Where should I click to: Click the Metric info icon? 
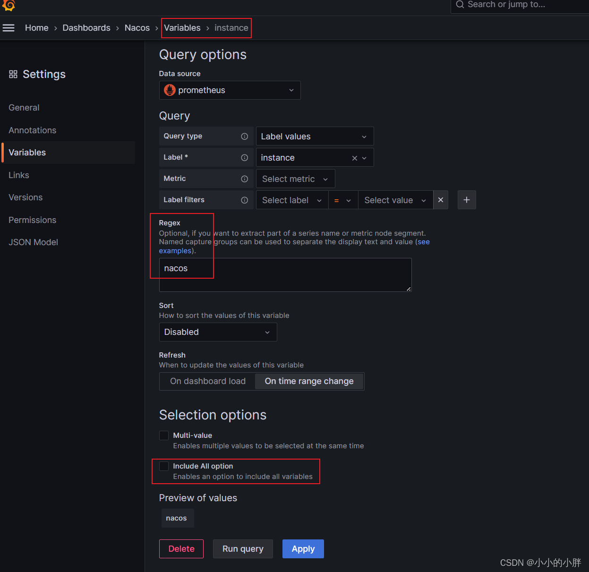point(244,179)
